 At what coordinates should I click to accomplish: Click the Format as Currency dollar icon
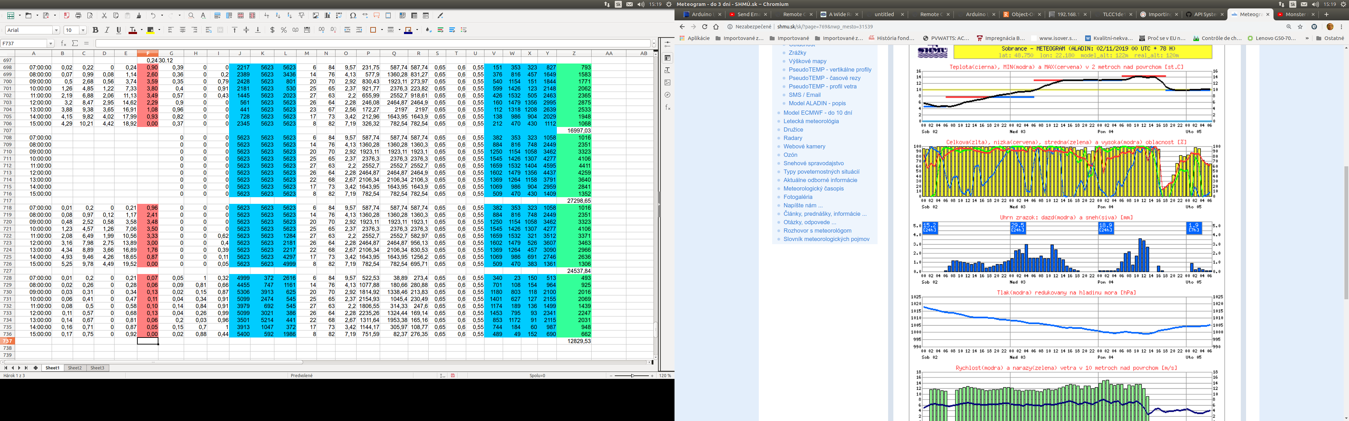pos(272,30)
